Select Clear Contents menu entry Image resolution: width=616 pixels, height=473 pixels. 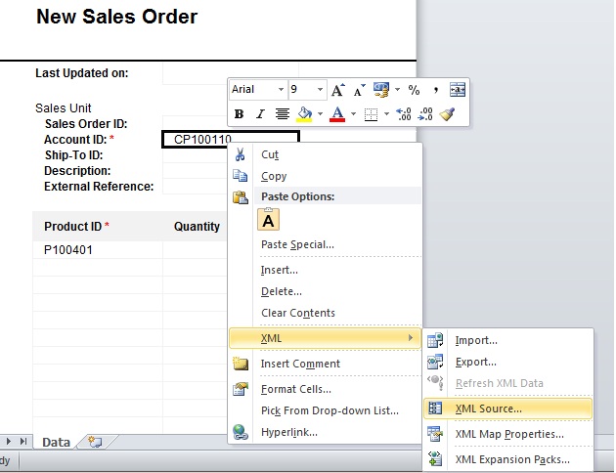click(298, 313)
